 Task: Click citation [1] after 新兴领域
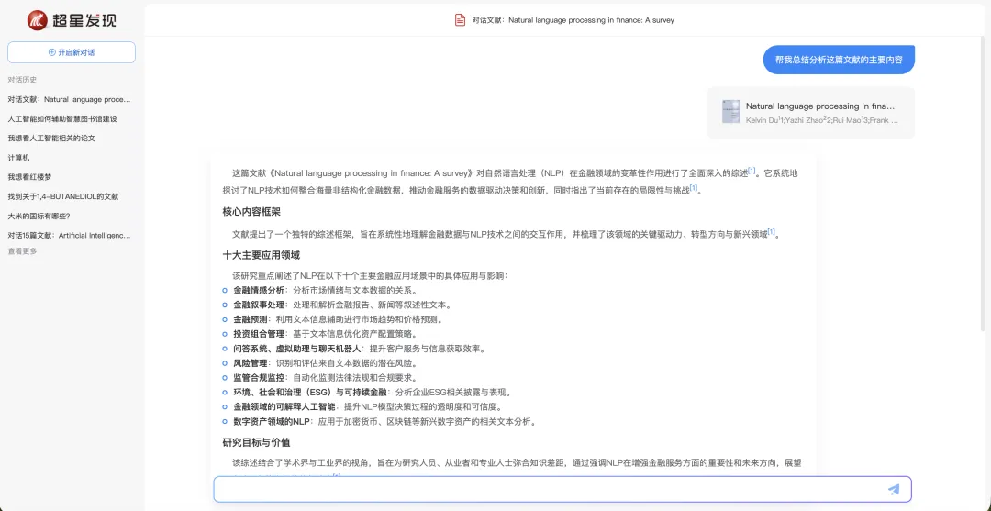[771, 232]
